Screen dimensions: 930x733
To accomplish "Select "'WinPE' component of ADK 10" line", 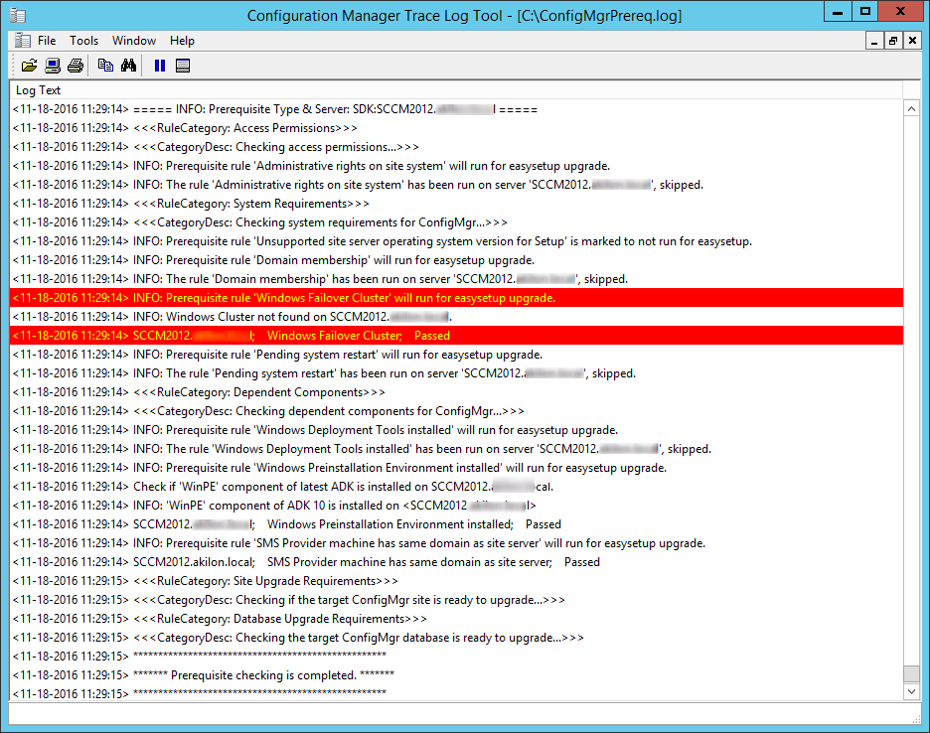I will pyautogui.click(x=456, y=506).
